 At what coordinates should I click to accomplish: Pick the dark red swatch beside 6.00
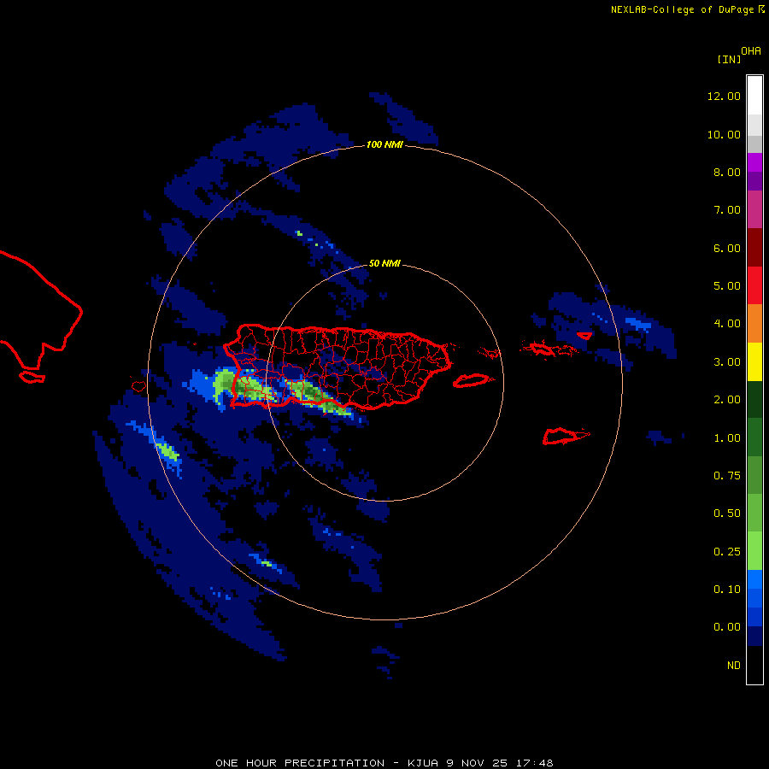(x=754, y=248)
